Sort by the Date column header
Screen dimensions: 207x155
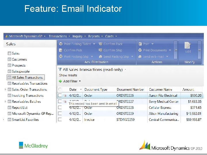[73, 90]
